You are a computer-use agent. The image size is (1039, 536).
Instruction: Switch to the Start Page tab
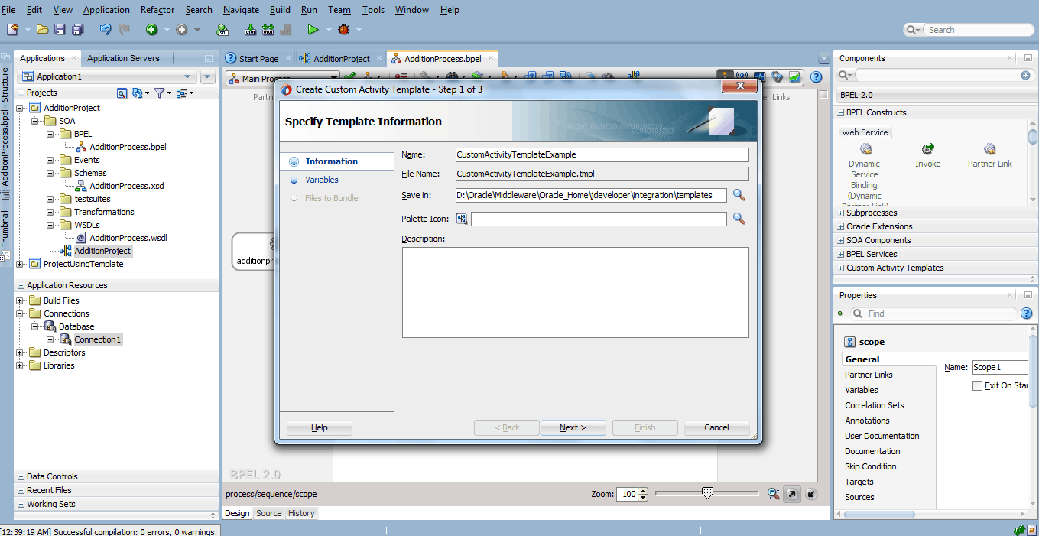[258, 58]
